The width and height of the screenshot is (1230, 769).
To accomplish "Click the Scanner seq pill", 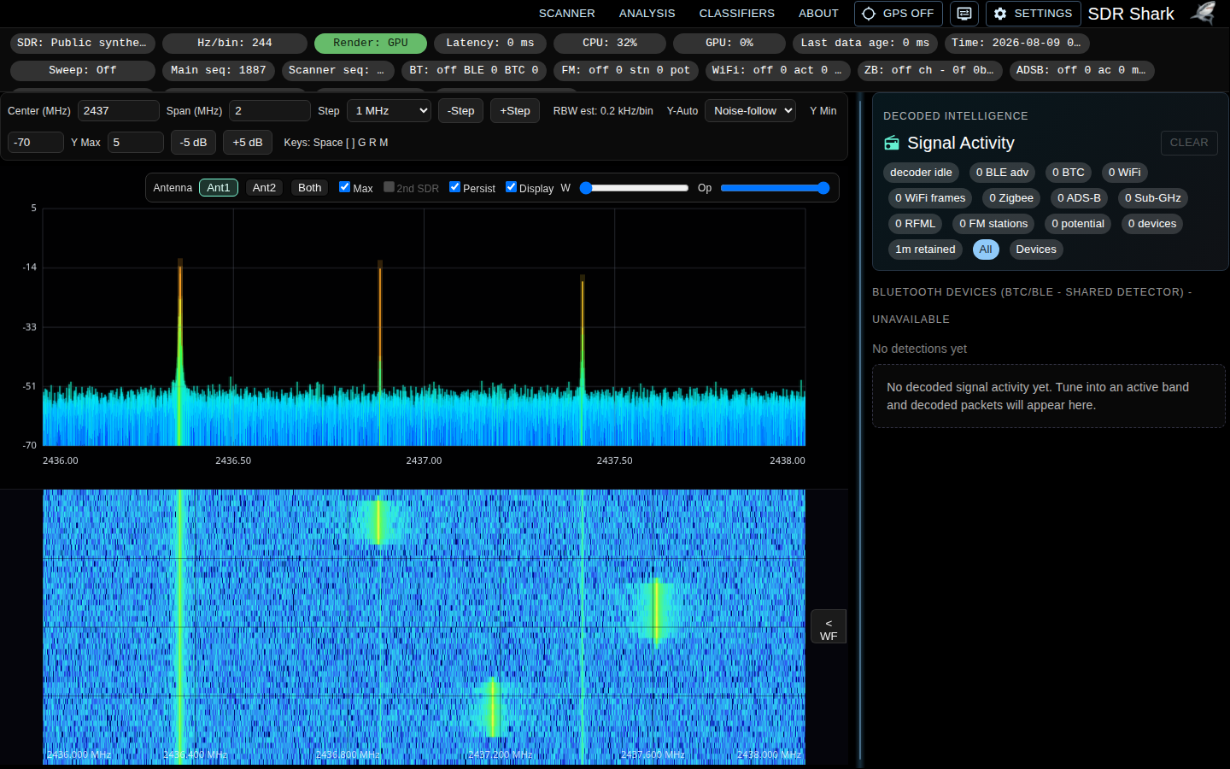I will click(338, 70).
